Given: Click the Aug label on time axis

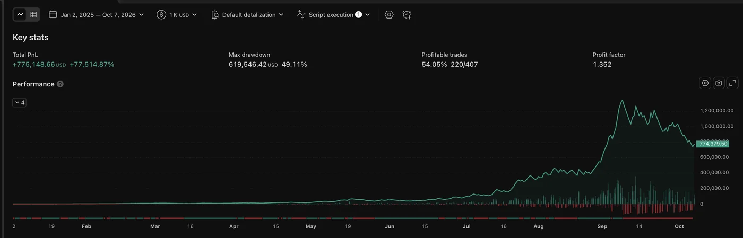Looking at the screenshot, I should click(539, 226).
